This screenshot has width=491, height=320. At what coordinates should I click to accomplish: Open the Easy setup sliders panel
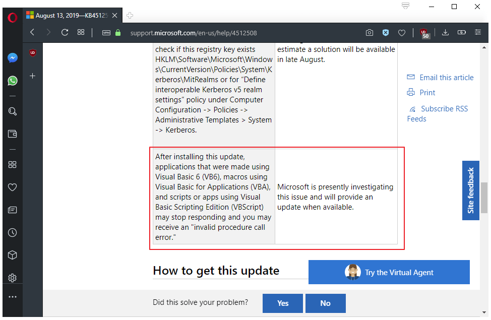(478, 32)
